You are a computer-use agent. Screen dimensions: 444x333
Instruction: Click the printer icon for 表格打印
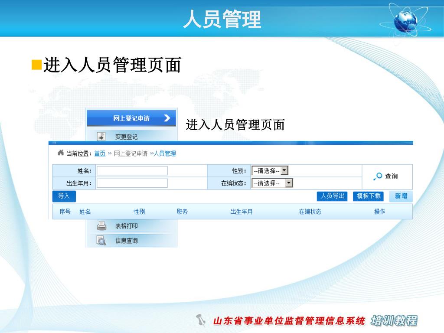pos(101,225)
